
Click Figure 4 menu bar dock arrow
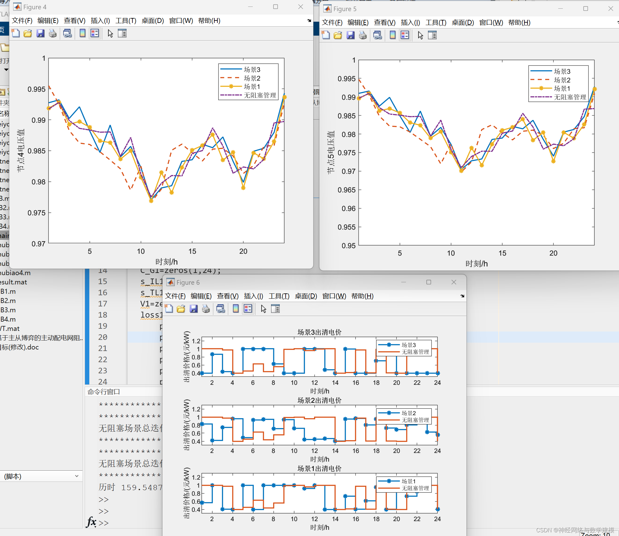coord(309,21)
